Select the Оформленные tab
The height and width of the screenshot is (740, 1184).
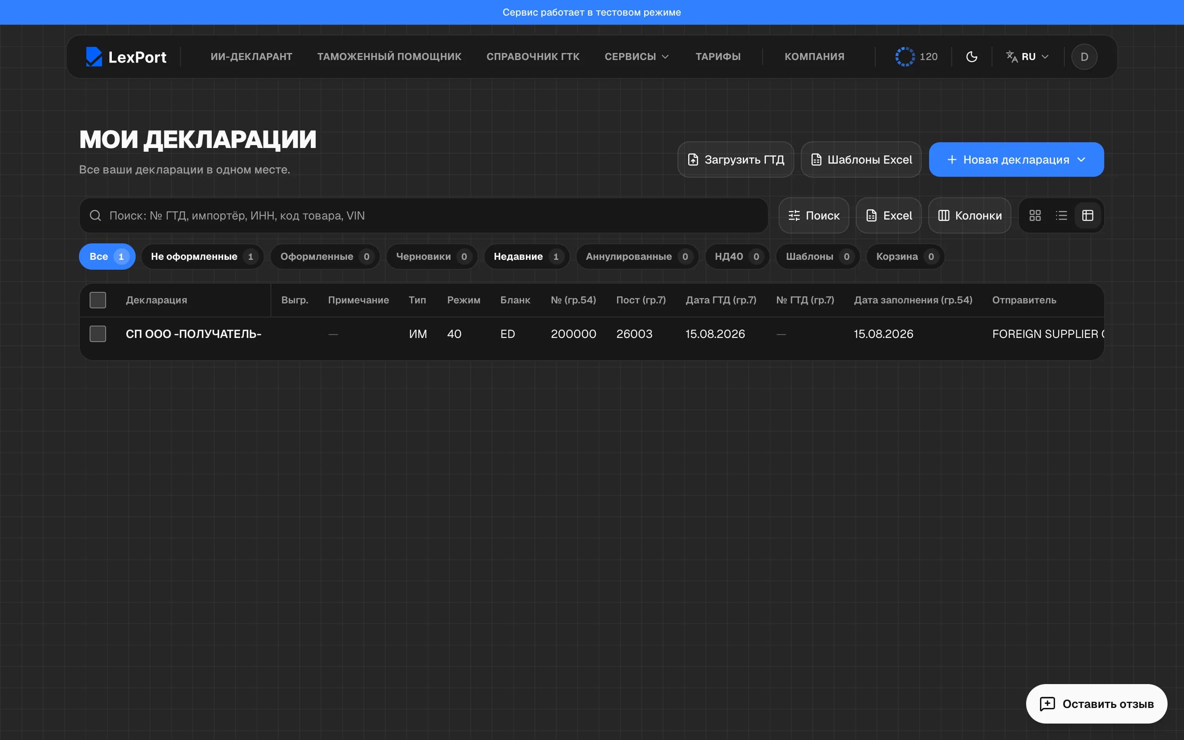coord(325,257)
